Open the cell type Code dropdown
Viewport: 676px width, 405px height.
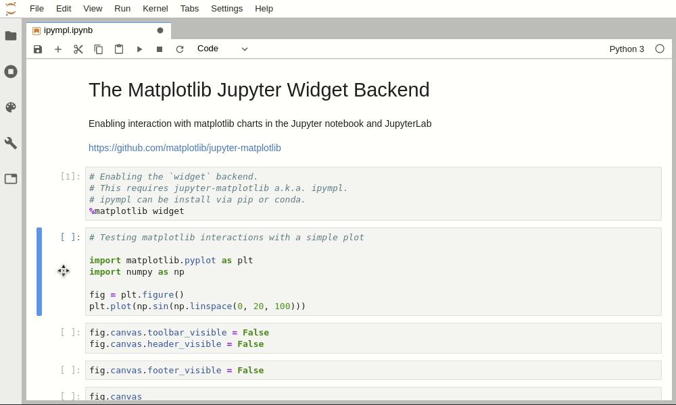[222, 49]
